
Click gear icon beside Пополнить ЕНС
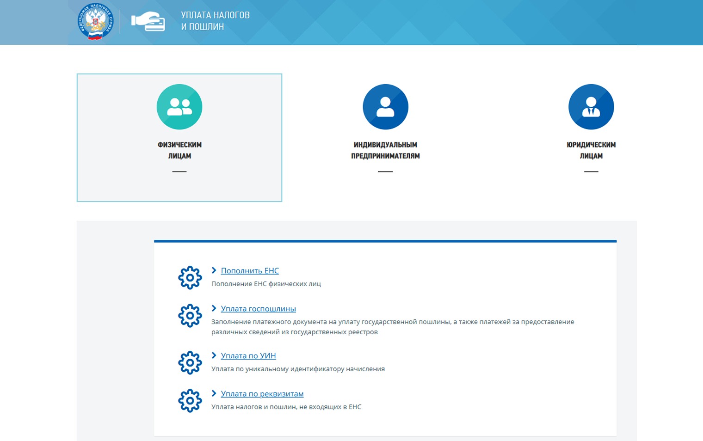pos(190,278)
